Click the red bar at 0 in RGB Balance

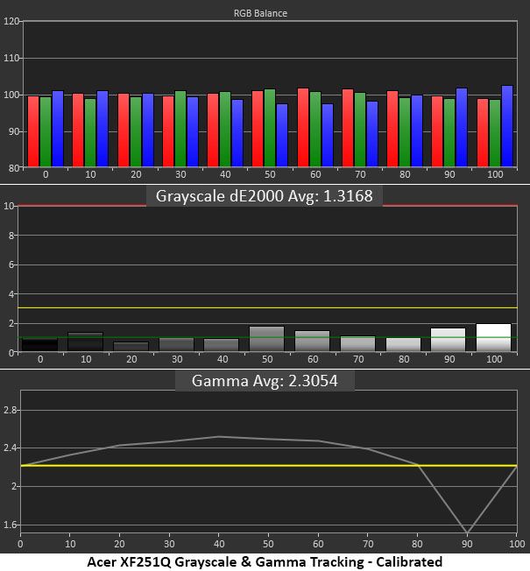click(33, 131)
